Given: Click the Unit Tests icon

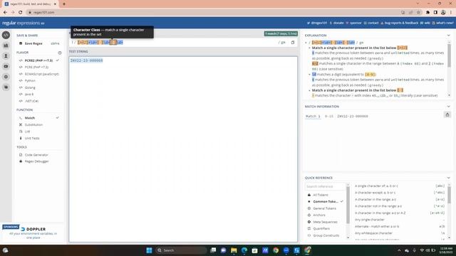Looking at the screenshot, I should [21, 138].
